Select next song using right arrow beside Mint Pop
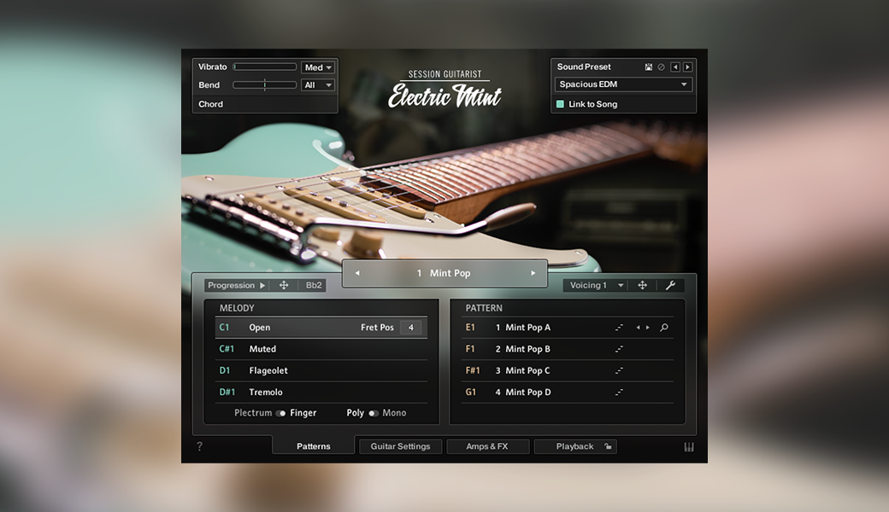The image size is (889, 512). tap(533, 273)
